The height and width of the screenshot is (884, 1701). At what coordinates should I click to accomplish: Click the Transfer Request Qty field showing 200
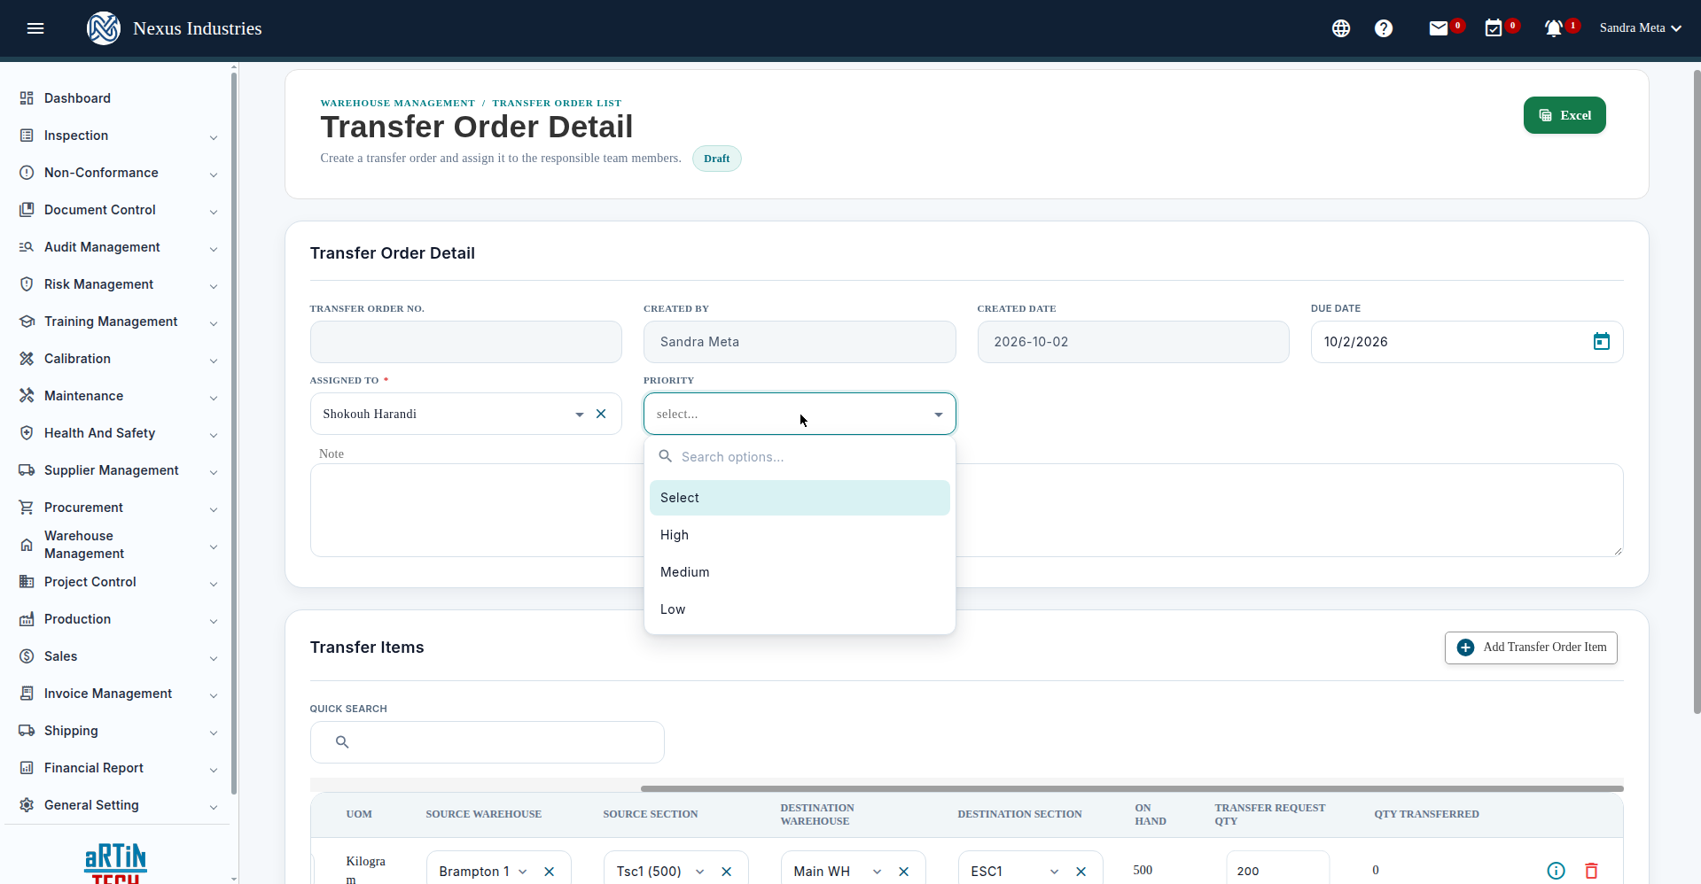(x=1277, y=871)
